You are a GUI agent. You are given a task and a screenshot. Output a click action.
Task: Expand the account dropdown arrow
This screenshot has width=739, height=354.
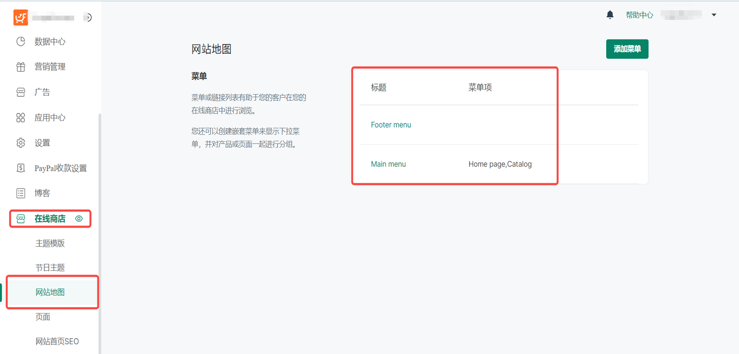[714, 15]
